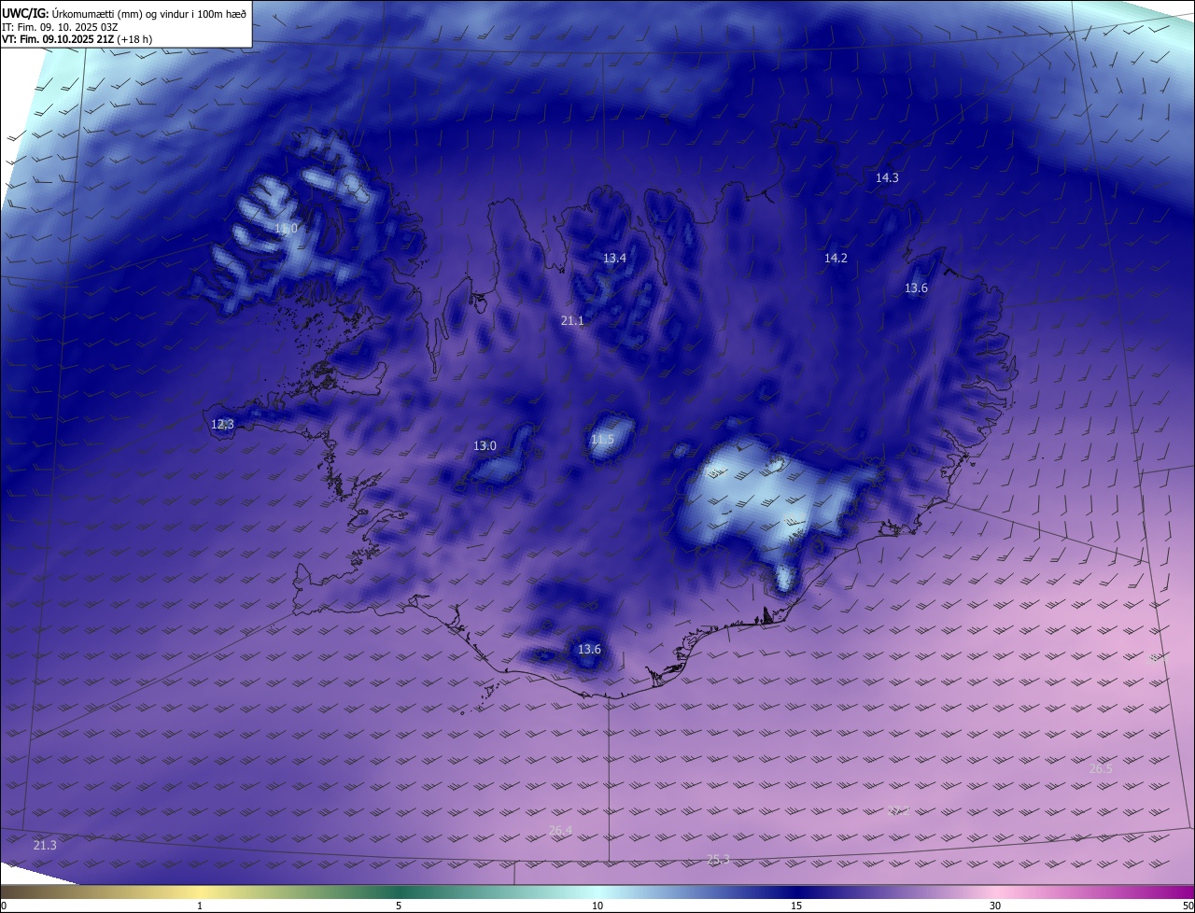
Task: Click the 13.6 value on the southern ice cap
Action: tap(589, 649)
